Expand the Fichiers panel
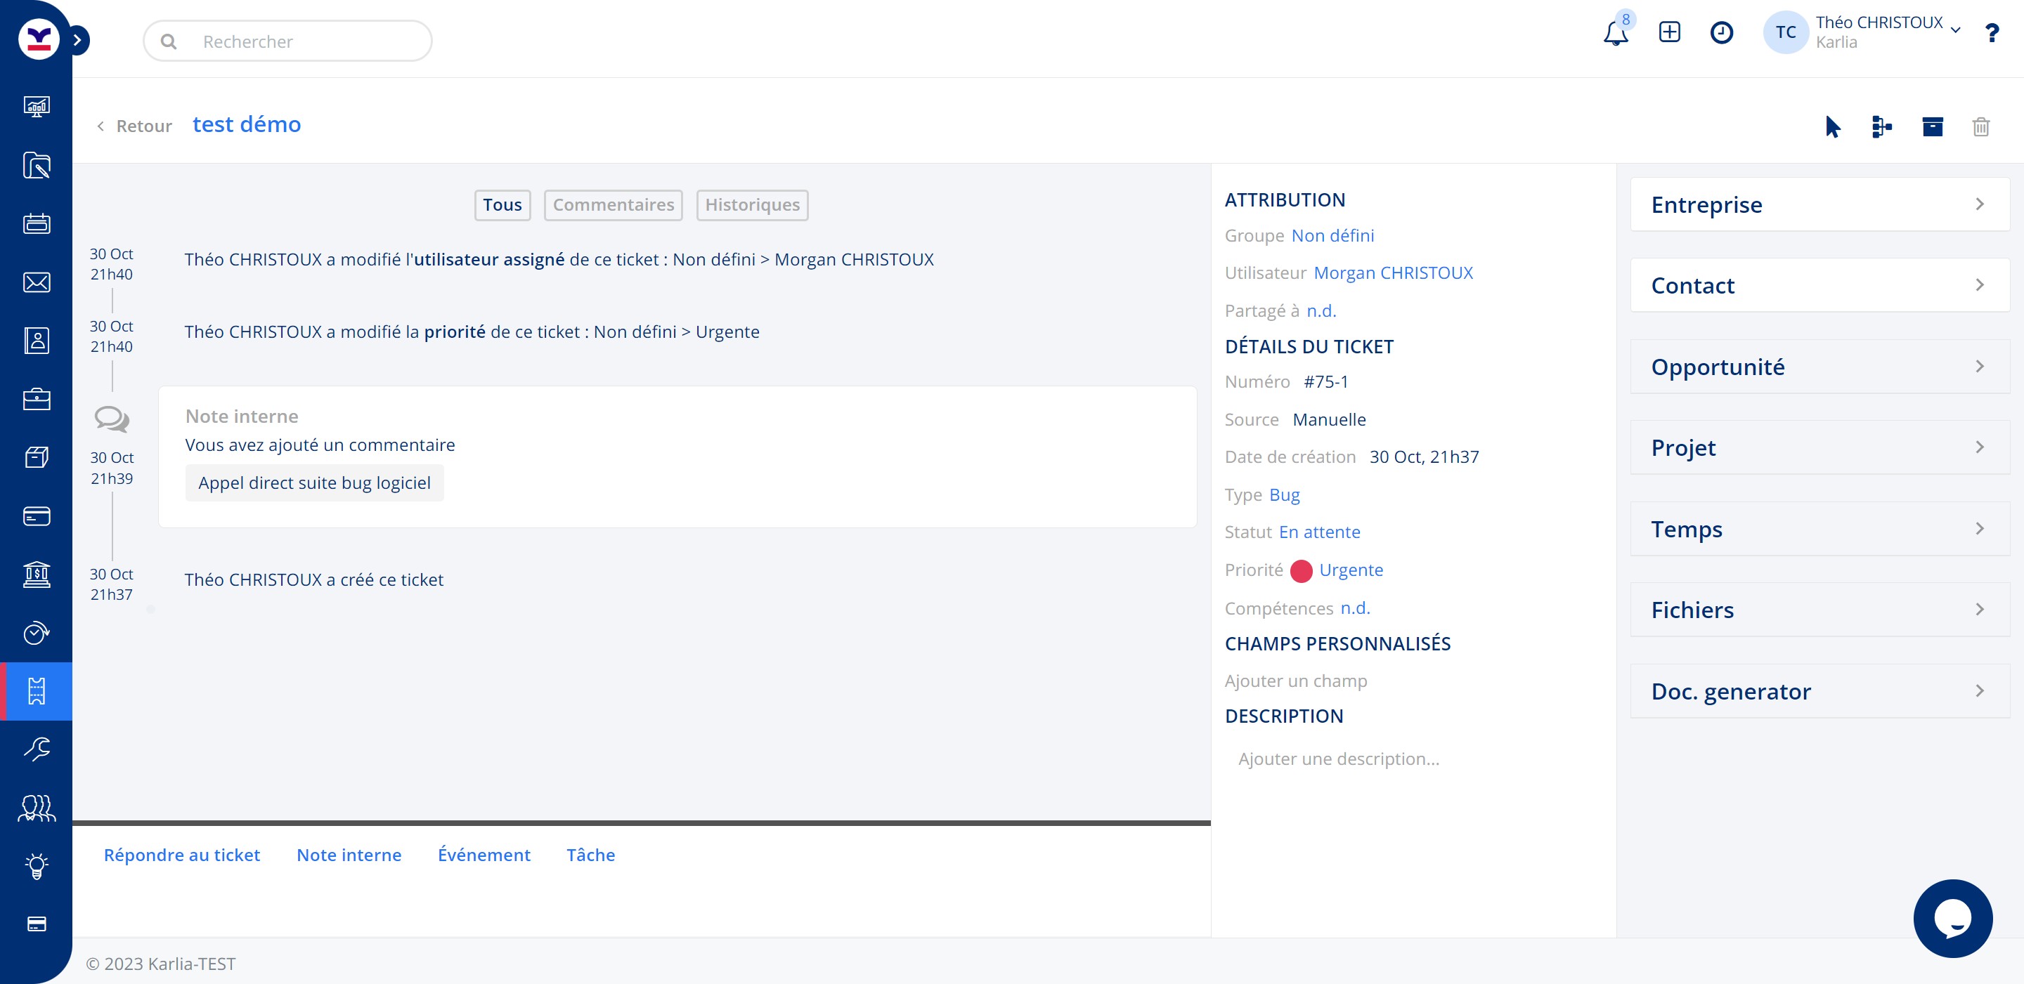The image size is (2024, 984). point(1819,610)
